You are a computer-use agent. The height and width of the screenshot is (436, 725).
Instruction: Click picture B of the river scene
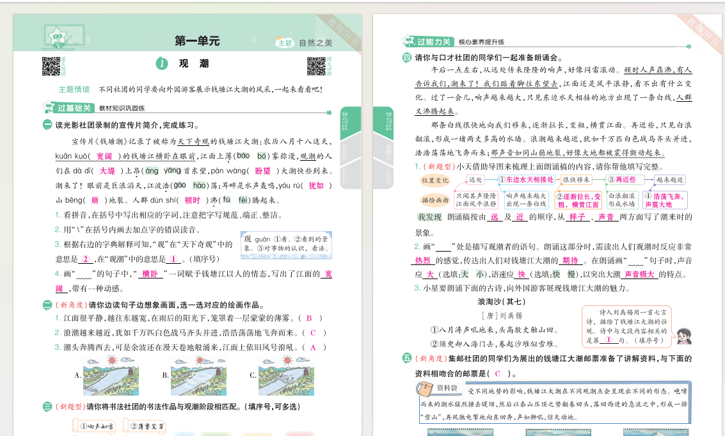[x=198, y=375]
